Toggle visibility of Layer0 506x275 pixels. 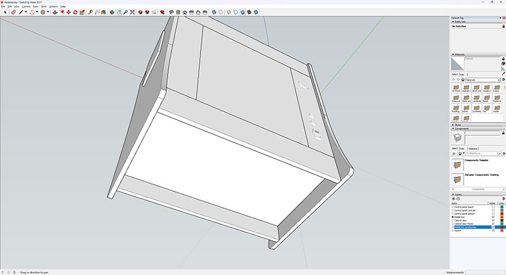tap(493, 231)
